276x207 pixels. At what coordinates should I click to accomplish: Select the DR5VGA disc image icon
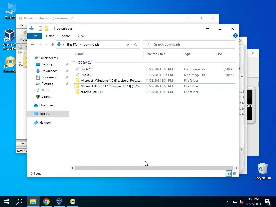[77, 75]
